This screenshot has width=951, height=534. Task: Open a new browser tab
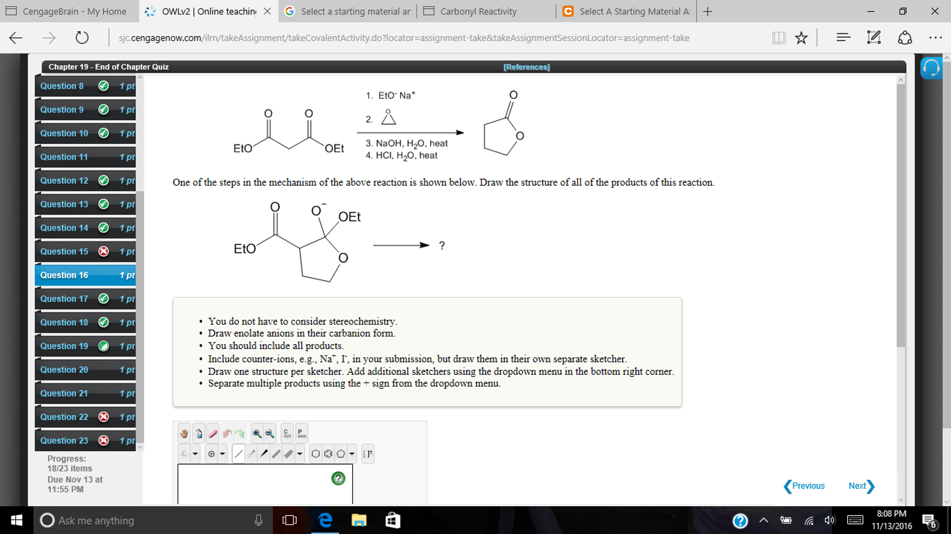(707, 11)
